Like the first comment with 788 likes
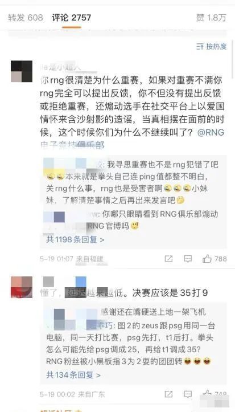The height and width of the screenshot is (412, 235). pyautogui.click(x=215, y=259)
